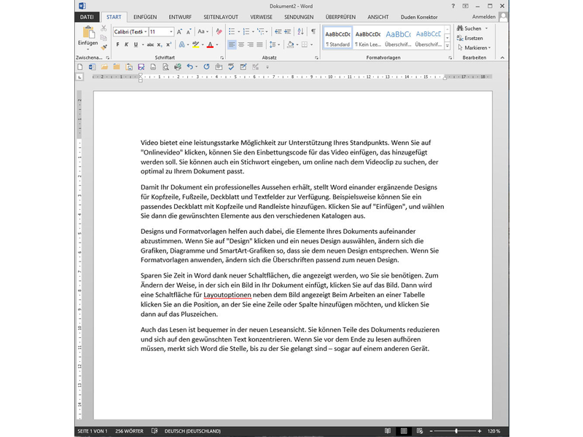Click the Copy icon in clipboard group
This screenshot has width=583, height=437.
pos(103,38)
